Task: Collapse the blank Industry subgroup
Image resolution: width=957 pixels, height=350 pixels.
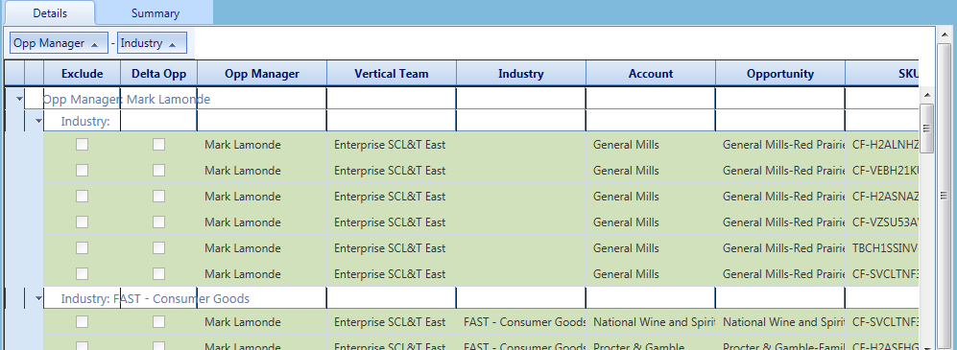Action: 39,122
